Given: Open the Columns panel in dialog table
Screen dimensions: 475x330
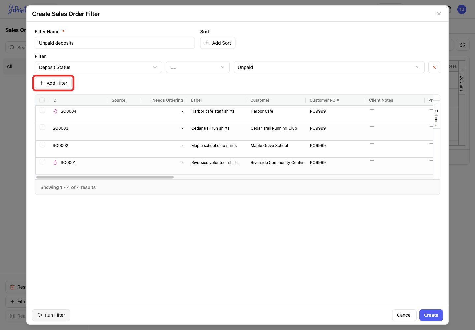Looking at the screenshot, I should 436,115.
